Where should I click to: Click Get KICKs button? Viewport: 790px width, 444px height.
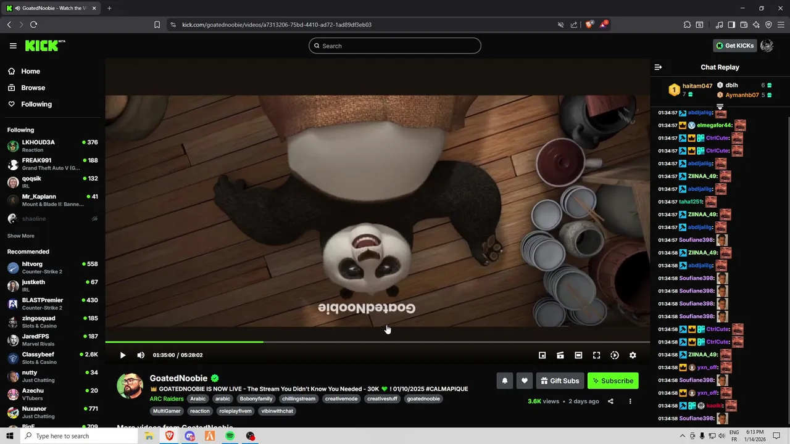coord(734,46)
